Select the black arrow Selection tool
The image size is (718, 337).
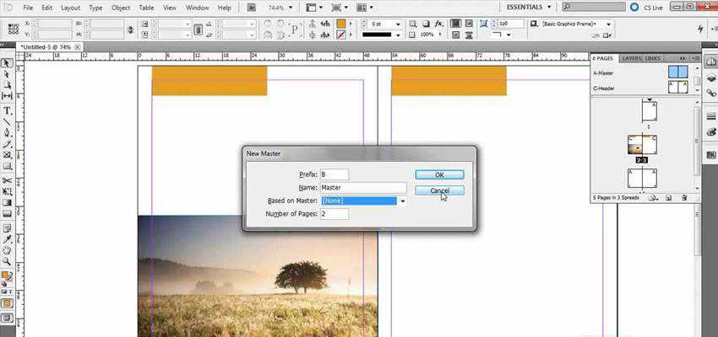[7, 63]
